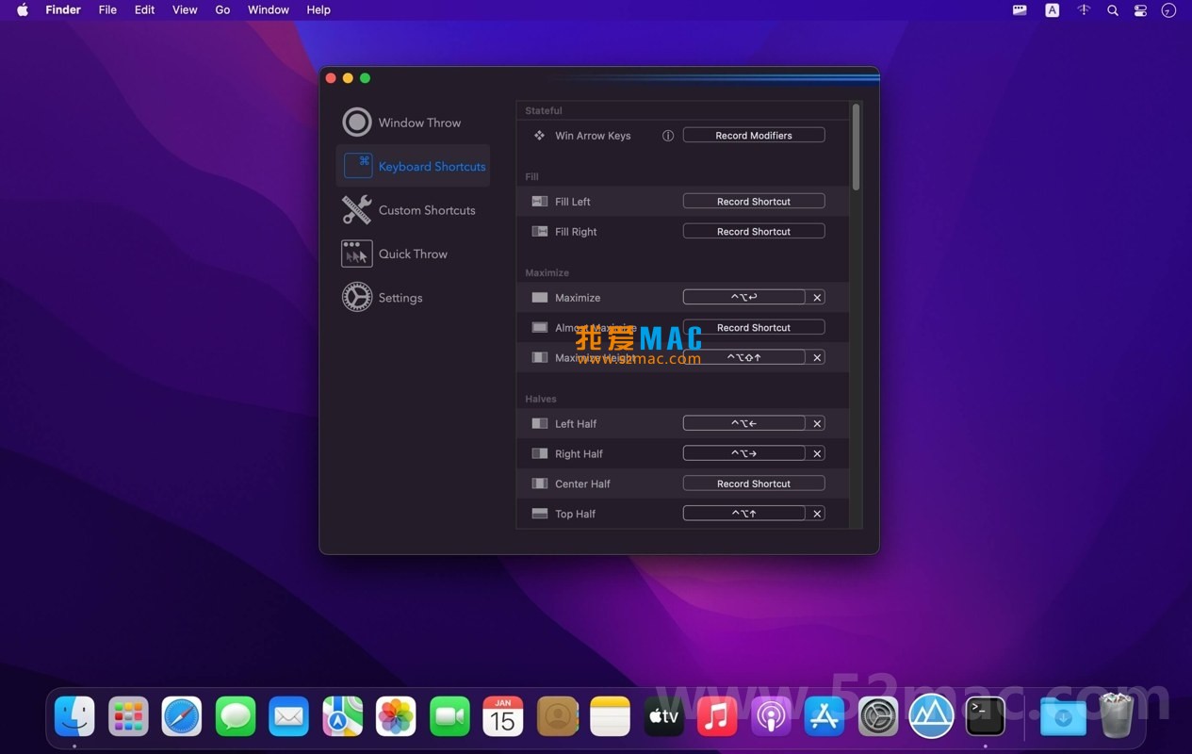Open the Help menu

(318, 9)
